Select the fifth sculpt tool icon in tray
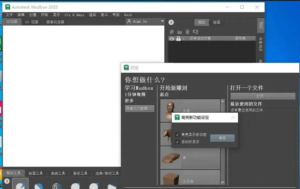 point(94,186)
